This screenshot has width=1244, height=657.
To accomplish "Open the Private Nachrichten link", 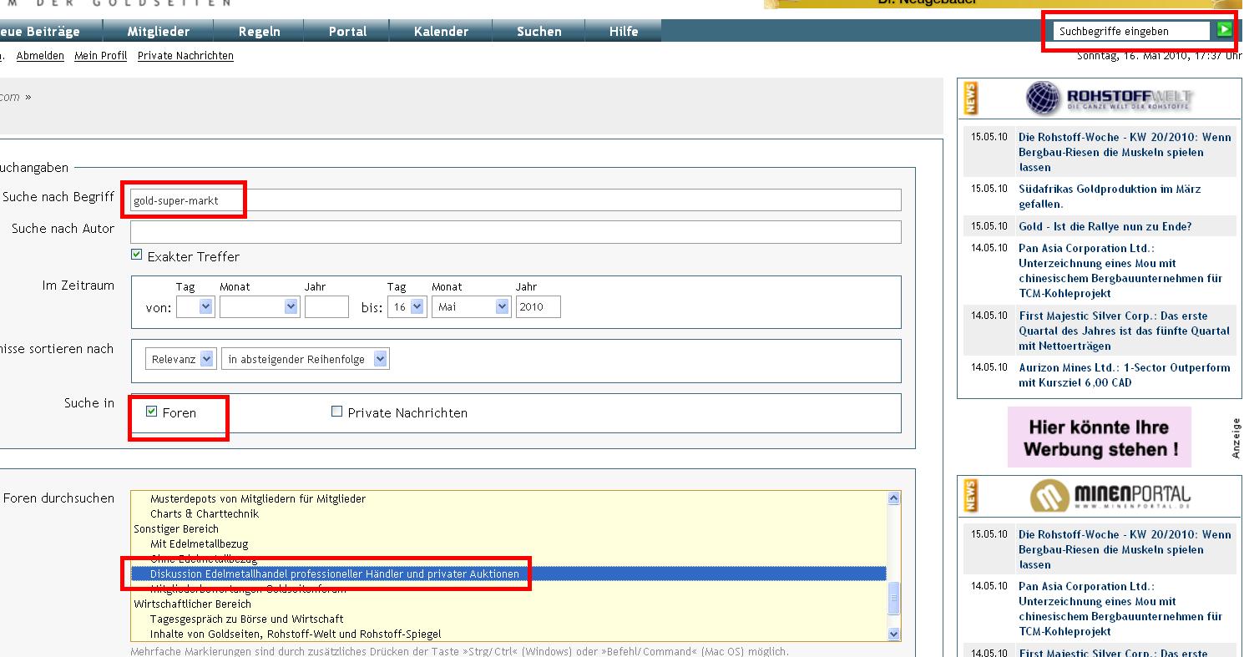I will (x=185, y=56).
